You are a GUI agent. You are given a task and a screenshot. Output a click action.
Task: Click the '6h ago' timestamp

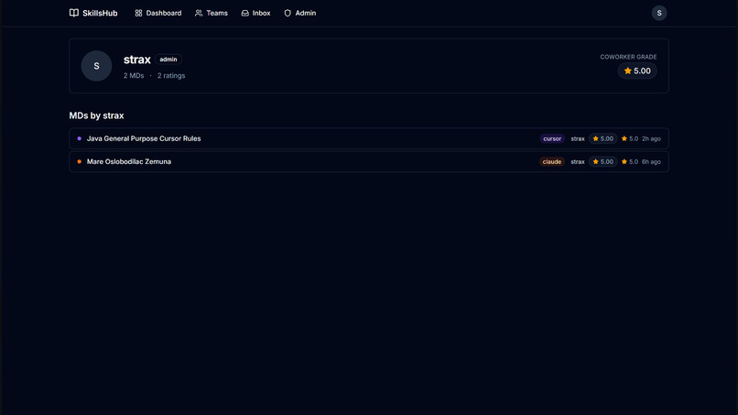651,161
